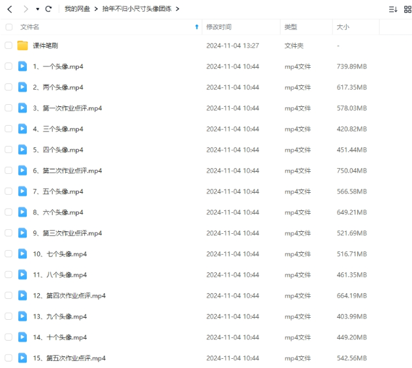Select file name 11、八个头像.mp4
412x368 pixels.
[x=60, y=275]
